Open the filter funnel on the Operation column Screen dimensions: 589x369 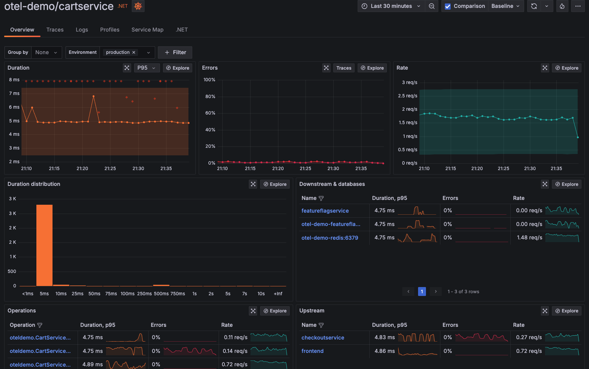click(40, 325)
